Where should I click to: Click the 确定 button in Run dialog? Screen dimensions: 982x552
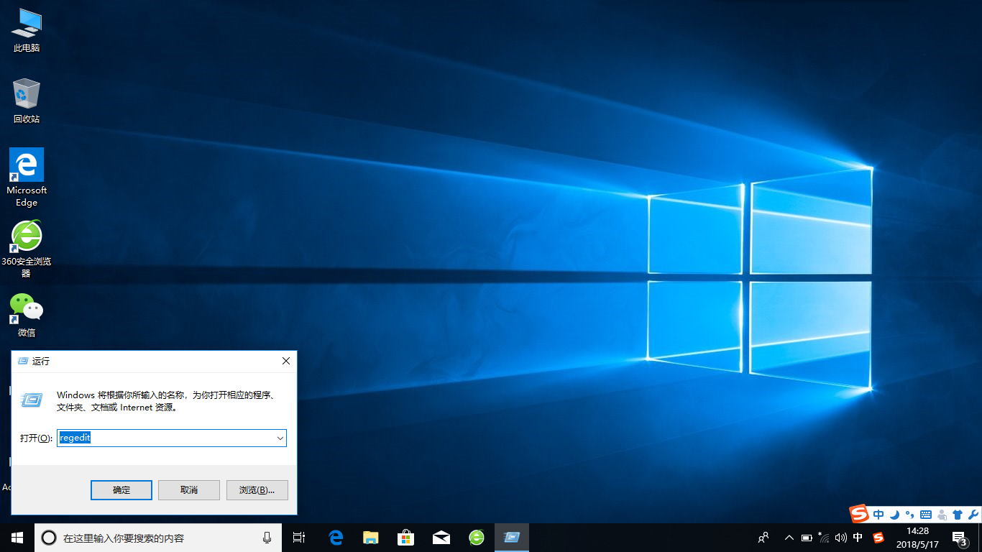(121, 490)
